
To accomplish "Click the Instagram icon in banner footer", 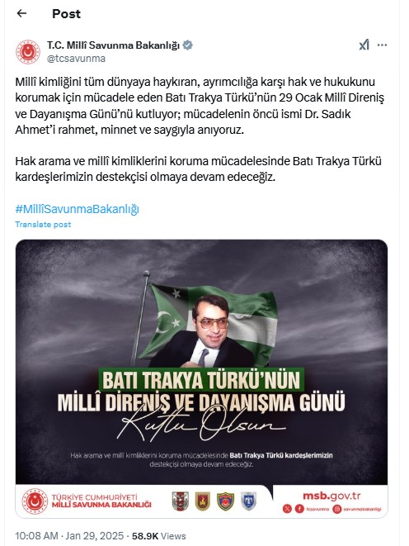I will (x=336, y=509).
